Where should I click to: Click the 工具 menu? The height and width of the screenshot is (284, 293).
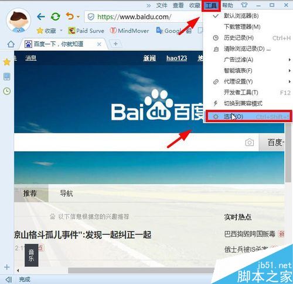(x=211, y=5)
